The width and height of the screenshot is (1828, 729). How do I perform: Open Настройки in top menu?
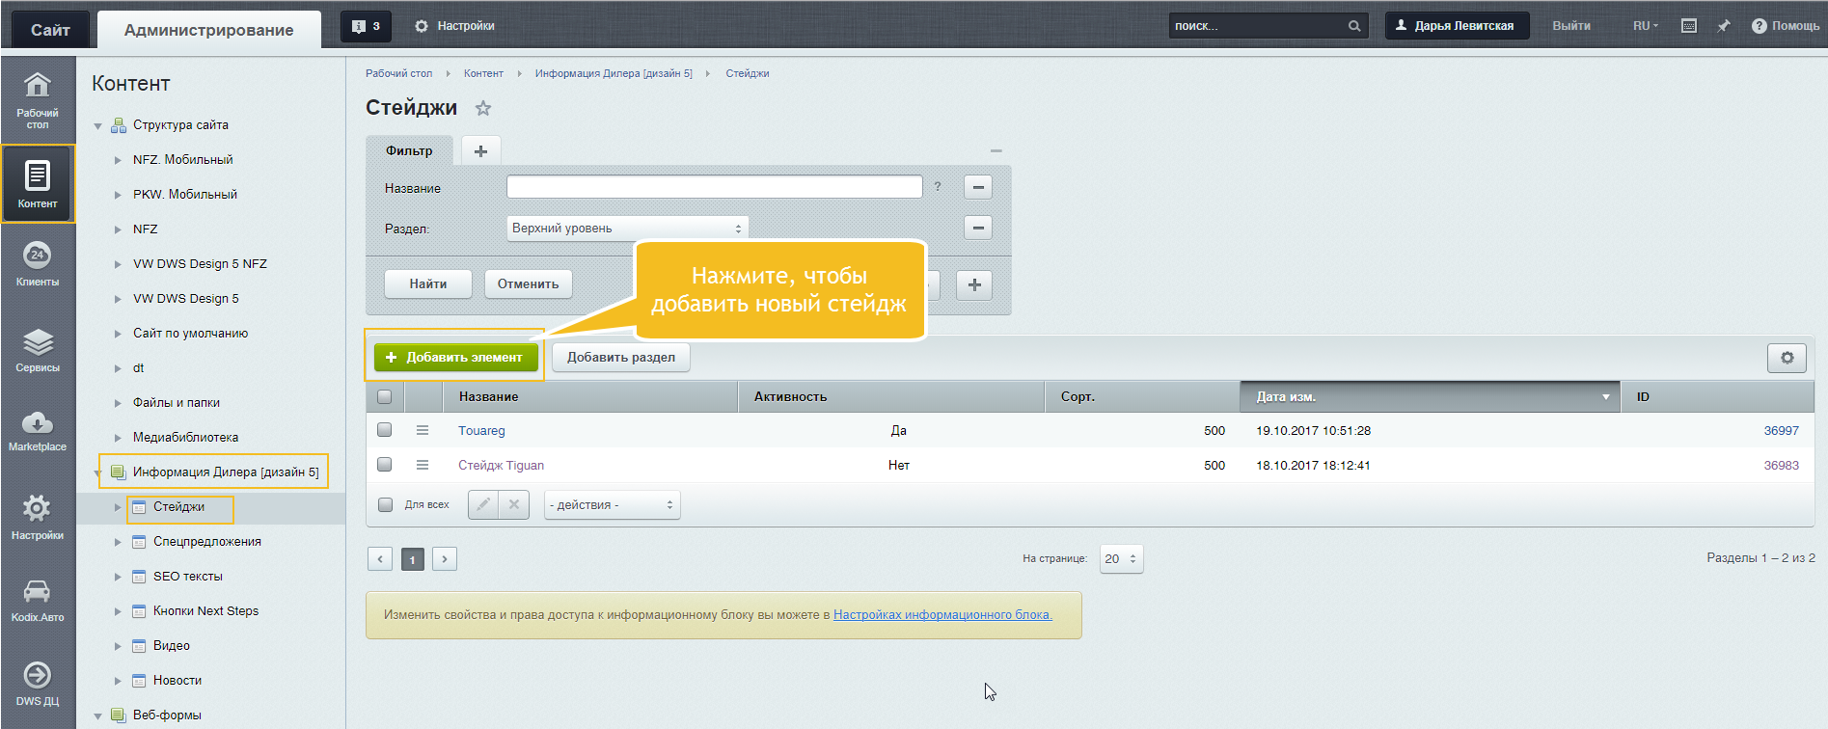[454, 26]
